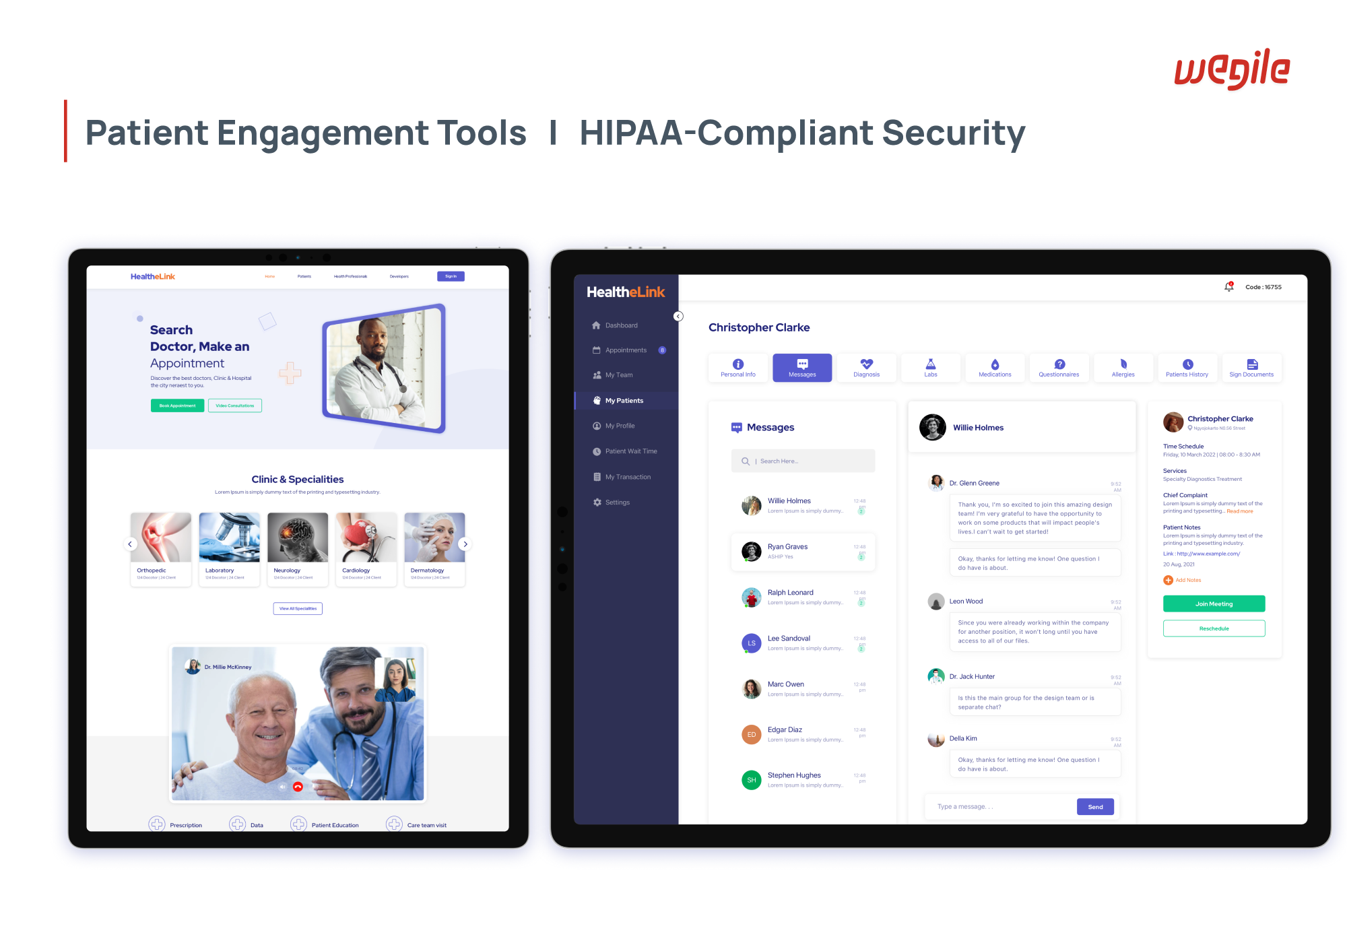Click the next arrow of specialities carousel
This screenshot has width=1347, height=943.
(x=465, y=544)
